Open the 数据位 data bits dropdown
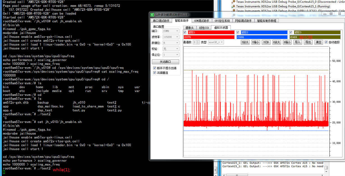This screenshot has height=176, width=345. [171, 43]
